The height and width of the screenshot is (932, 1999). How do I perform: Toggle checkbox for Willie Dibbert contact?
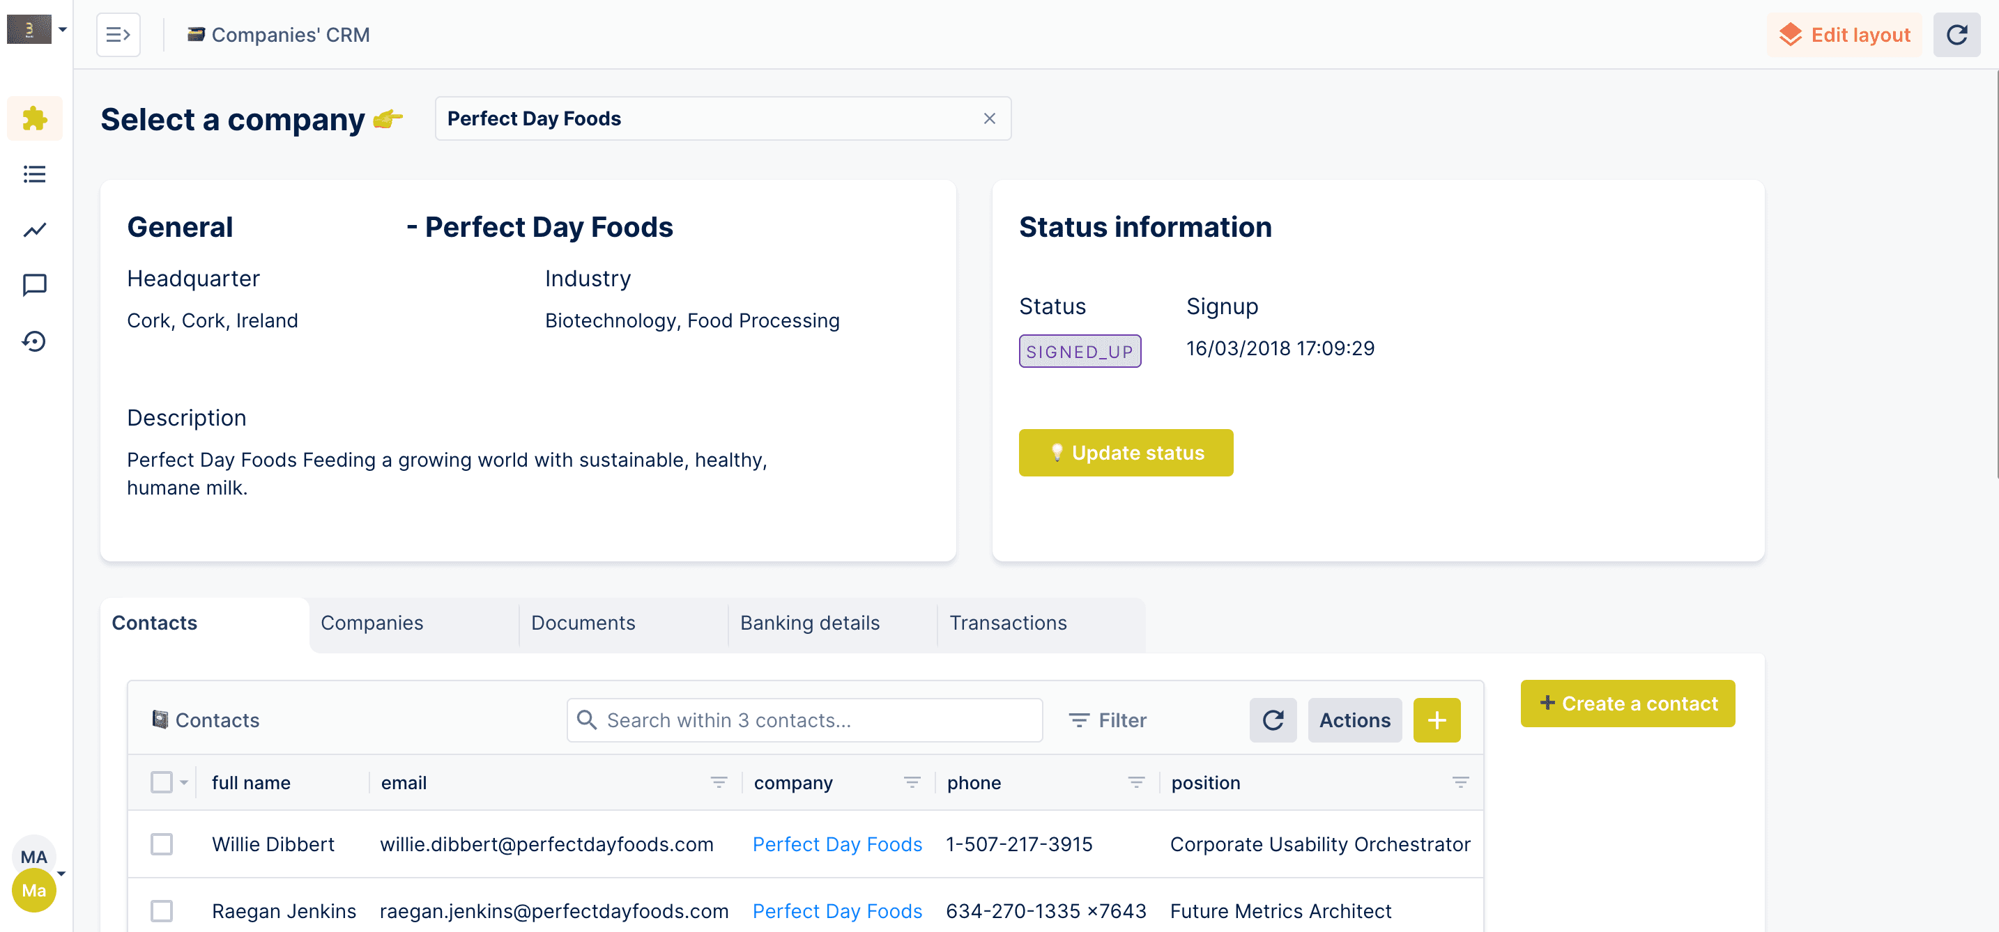[162, 844]
